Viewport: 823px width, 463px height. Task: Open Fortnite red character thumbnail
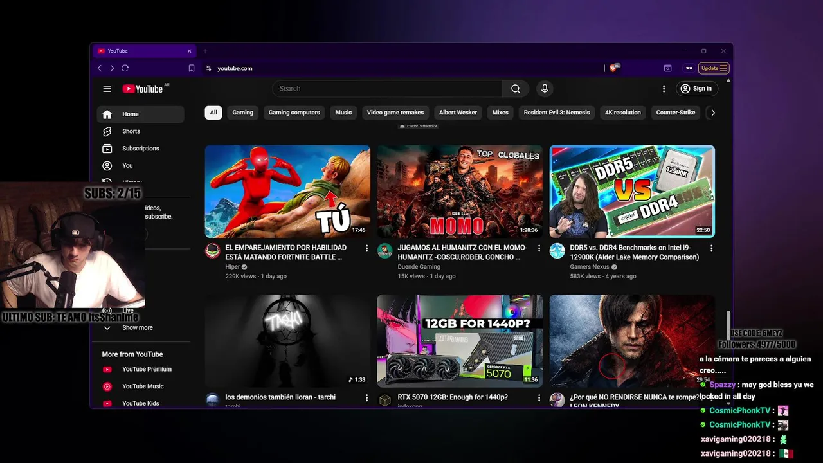click(x=287, y=192)
